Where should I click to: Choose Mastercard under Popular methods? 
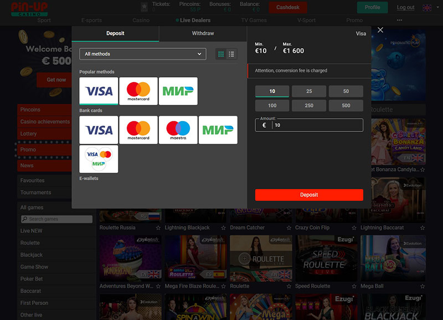[x=138, y=91]
